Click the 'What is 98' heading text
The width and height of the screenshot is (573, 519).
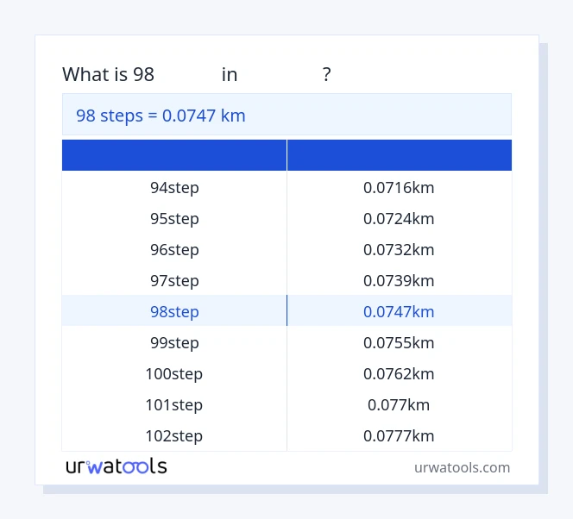pos(108,75)
